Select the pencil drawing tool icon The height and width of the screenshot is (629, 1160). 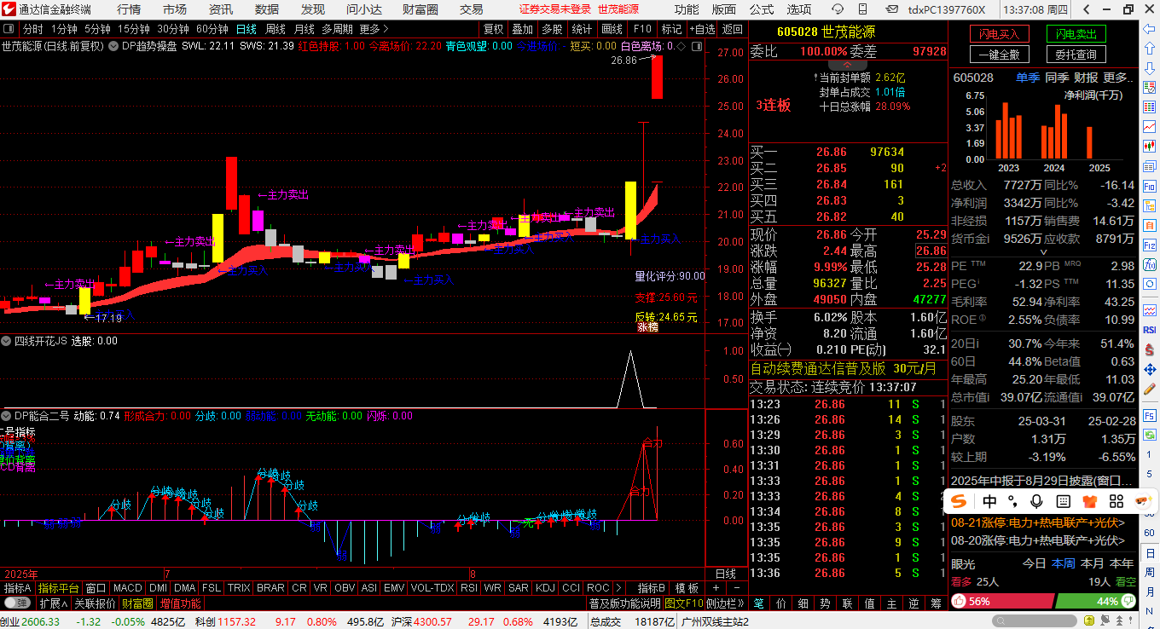click(x=1149, y=389)
